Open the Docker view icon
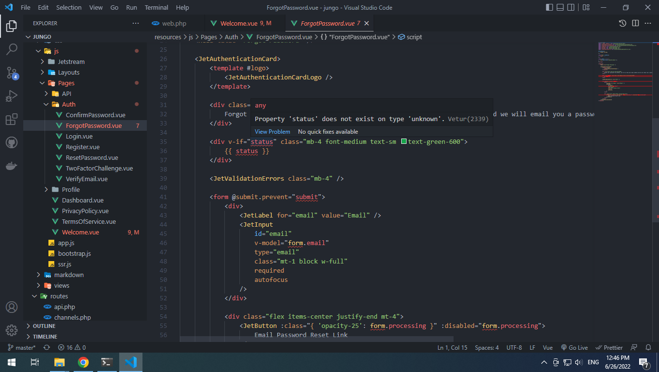The height and width of the screenshot is (372, 659). [12, 166]
